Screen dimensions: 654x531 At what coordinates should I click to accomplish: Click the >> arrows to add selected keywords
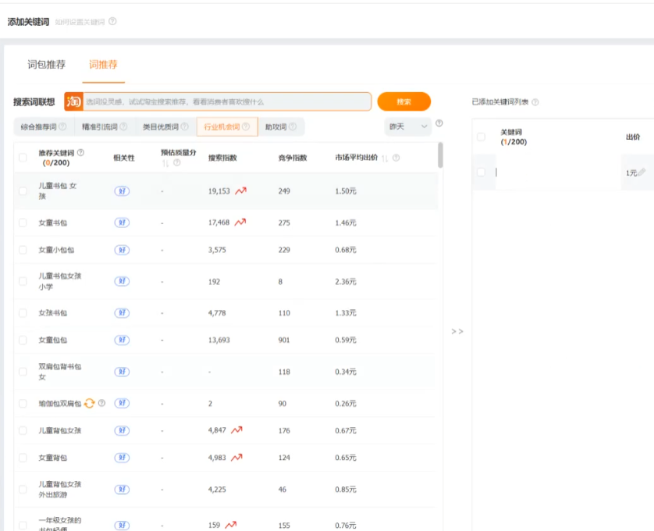457,331
